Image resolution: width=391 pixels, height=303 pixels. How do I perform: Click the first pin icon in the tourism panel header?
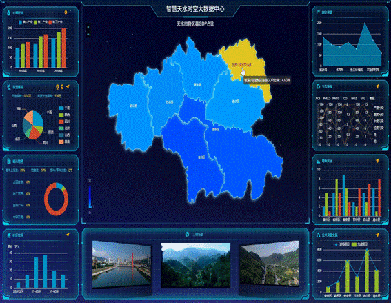(57, 87)
